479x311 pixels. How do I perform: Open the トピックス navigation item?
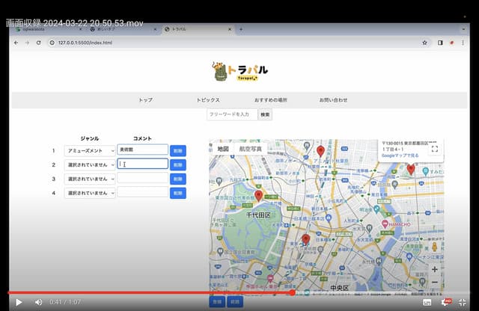tap(208, 99)
